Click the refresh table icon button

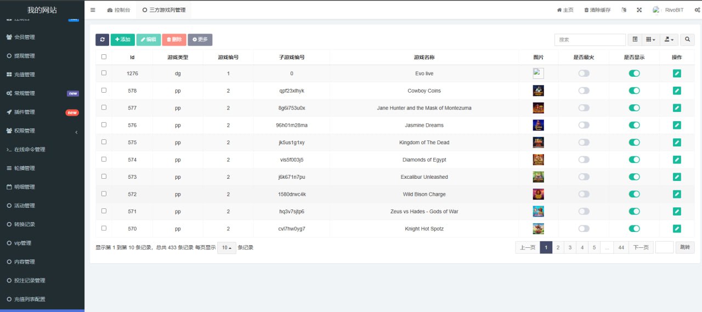[102, 39]
